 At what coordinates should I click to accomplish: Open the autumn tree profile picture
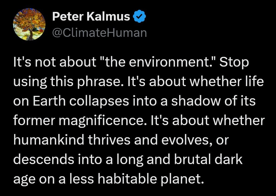coord(29,24)
